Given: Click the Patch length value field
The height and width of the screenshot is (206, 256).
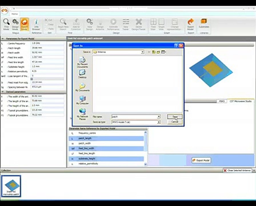Looking at the screenshot, I should point(47,48).
